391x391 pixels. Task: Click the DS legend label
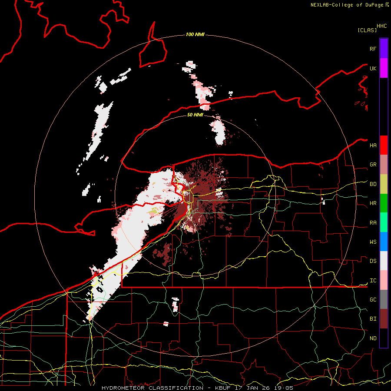[373, 261]
